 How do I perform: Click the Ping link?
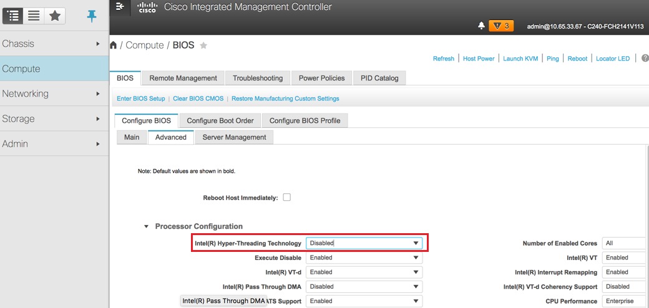tap(552, 59)
